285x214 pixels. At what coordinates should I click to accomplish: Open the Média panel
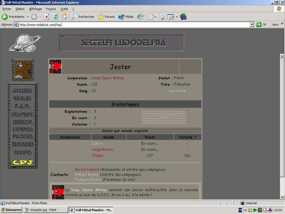126,17
